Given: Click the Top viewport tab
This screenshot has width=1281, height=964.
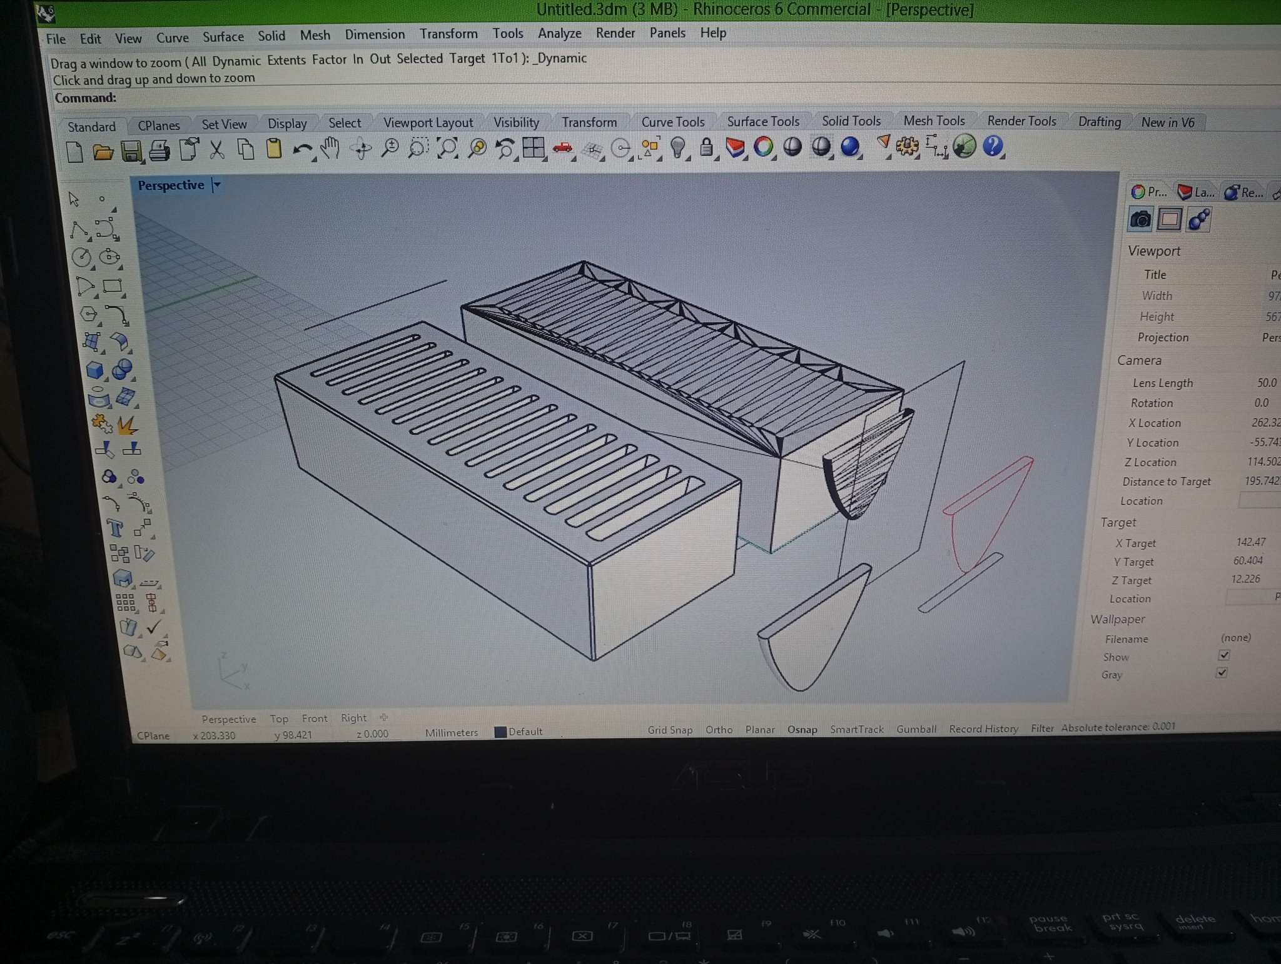Looking at the screenshot, I should [x=279, y=719].
